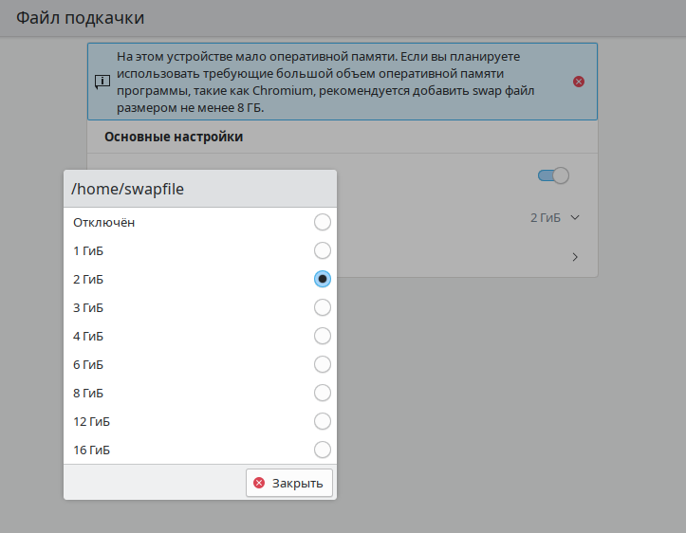The height and width of the screenshot is (533, 686).
Task: Click the /home/swapfile dialog header
Action: [199, 189]
